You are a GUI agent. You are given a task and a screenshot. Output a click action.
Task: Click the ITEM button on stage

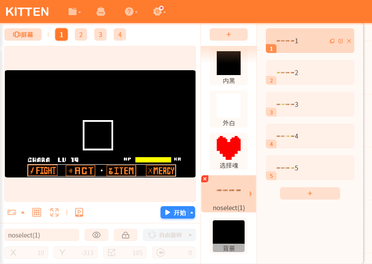[121, 171]
